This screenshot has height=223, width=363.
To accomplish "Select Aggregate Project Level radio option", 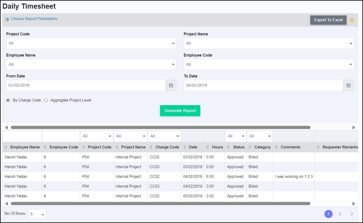I will click(x=46, y=100).
